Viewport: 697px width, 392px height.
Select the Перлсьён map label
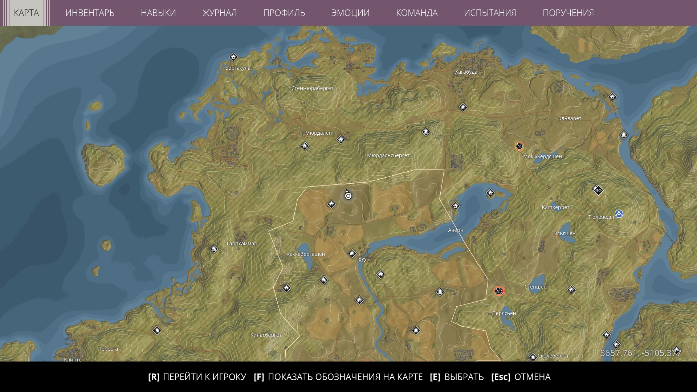coord(504,313)
